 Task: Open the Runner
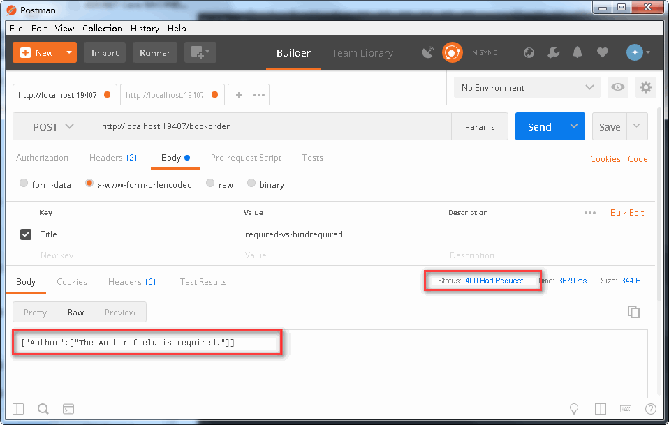155,53
